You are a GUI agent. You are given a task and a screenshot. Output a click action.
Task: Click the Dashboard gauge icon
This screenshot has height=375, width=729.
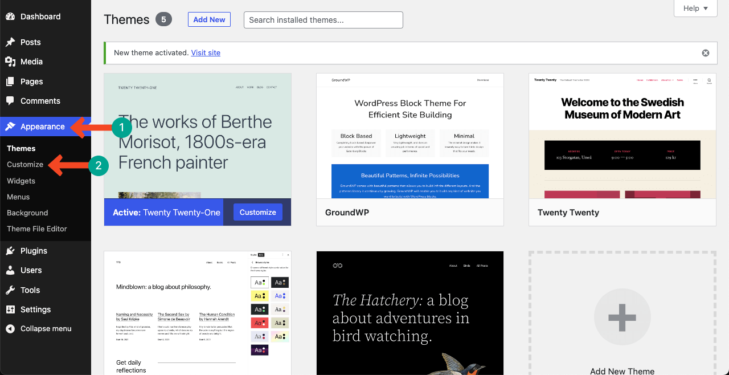point(10,17)
